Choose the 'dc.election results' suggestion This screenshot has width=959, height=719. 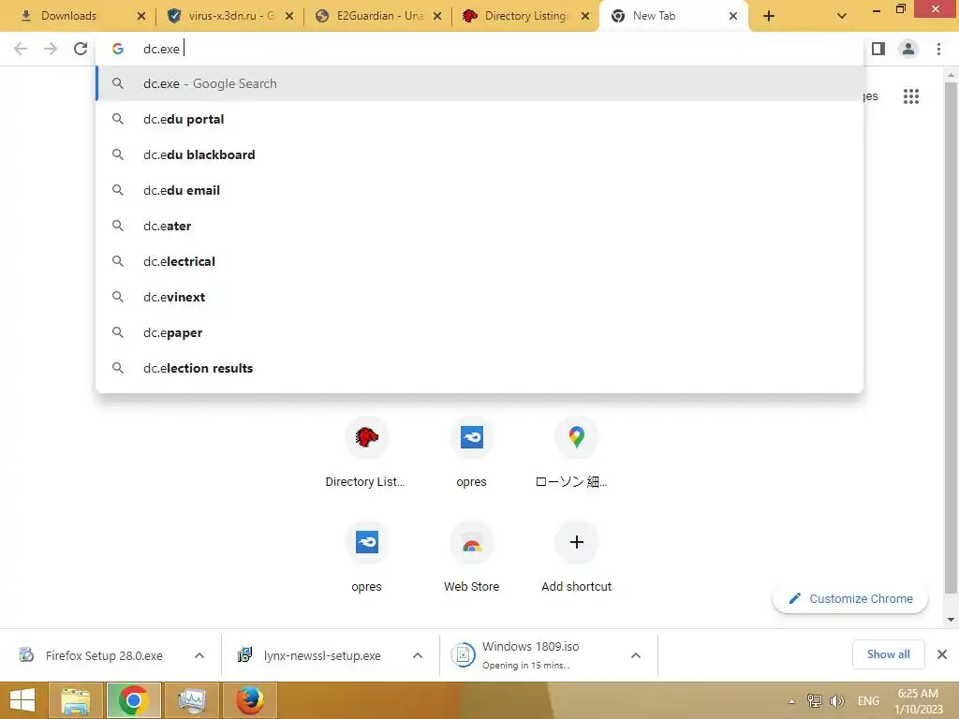click(x=479, y=367)
